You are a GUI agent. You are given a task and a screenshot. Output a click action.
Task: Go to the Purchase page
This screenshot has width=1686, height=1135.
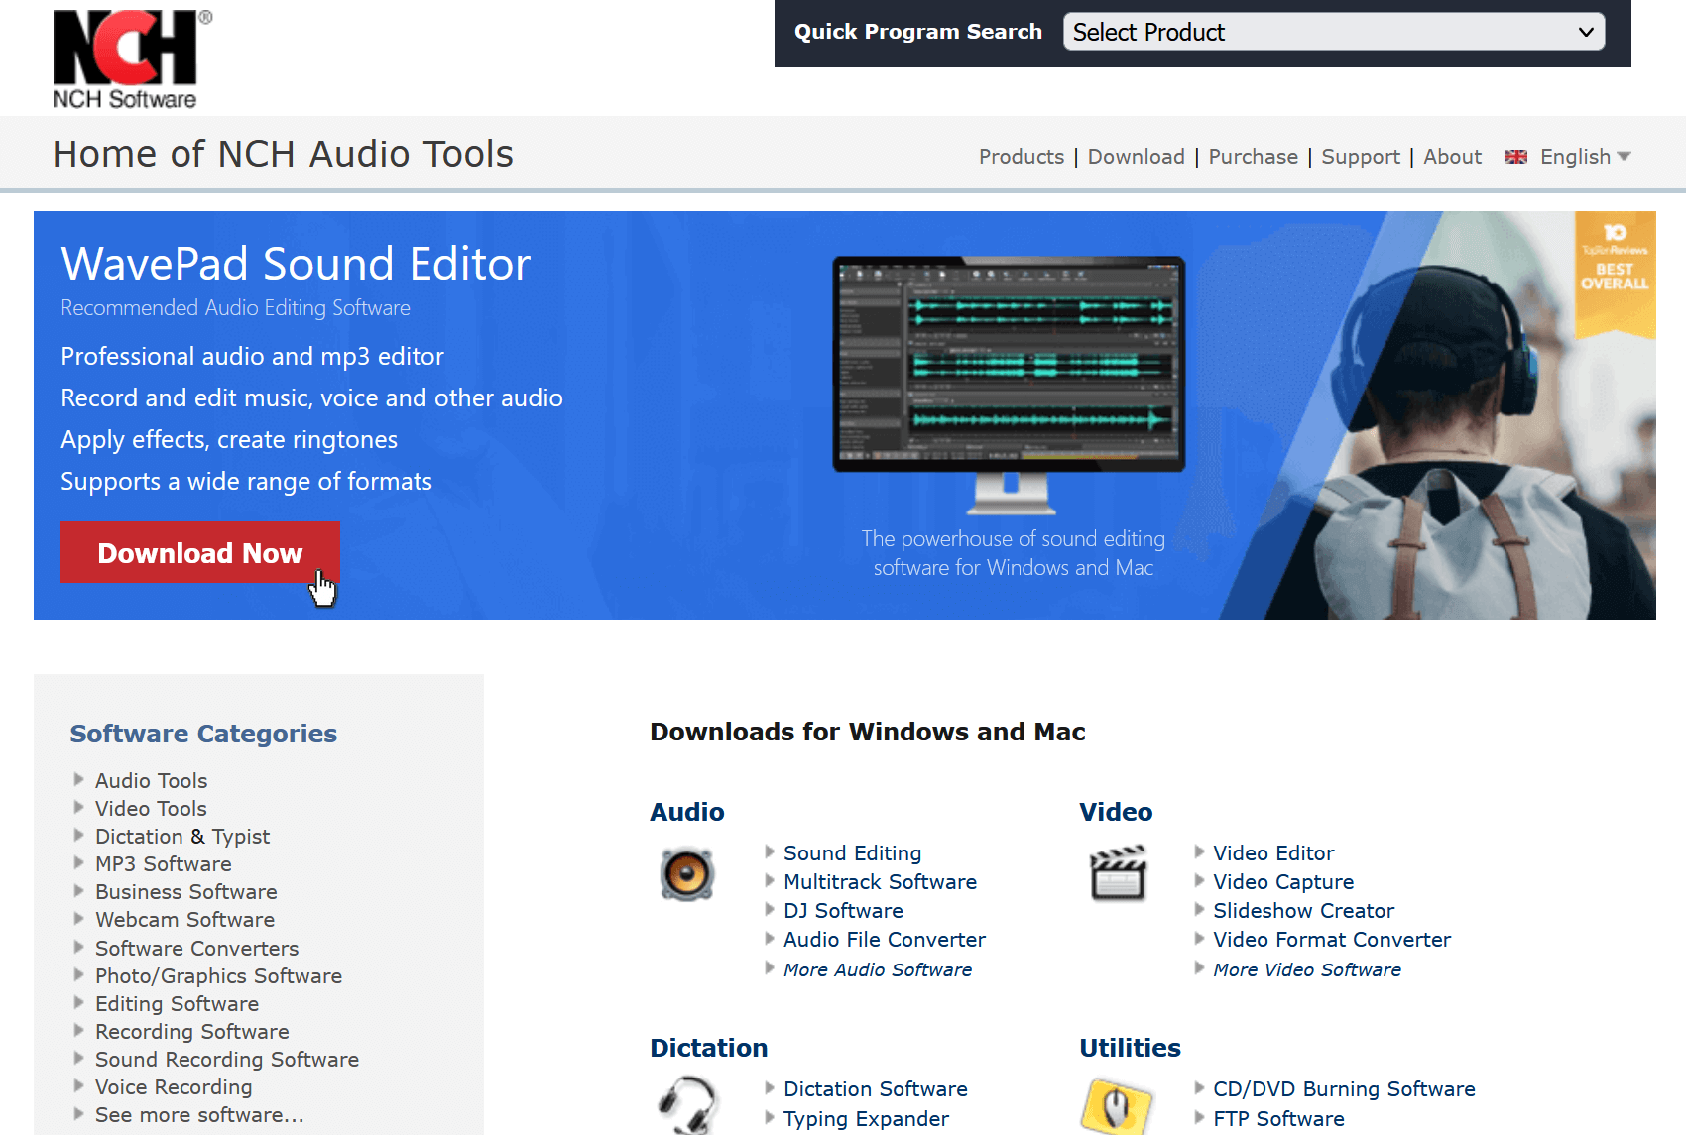click(1254, 157)
